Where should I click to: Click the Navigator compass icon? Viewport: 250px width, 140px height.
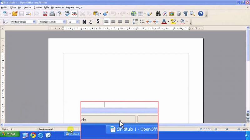point(165,14)
